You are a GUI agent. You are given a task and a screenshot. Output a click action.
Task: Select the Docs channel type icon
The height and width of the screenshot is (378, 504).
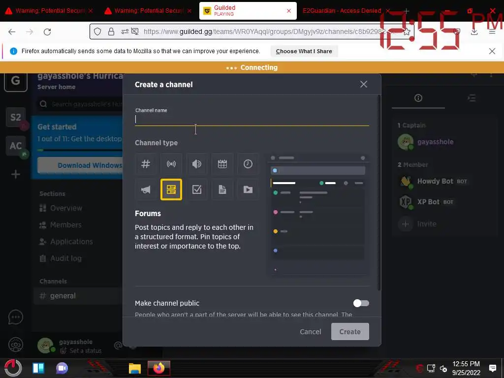(x=222, y=189)
